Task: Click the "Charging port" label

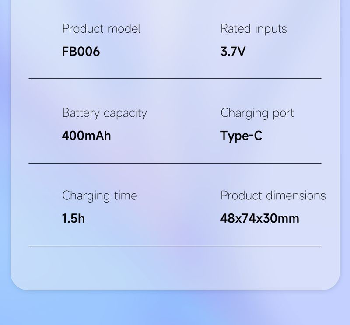Action: pos(257,113)
